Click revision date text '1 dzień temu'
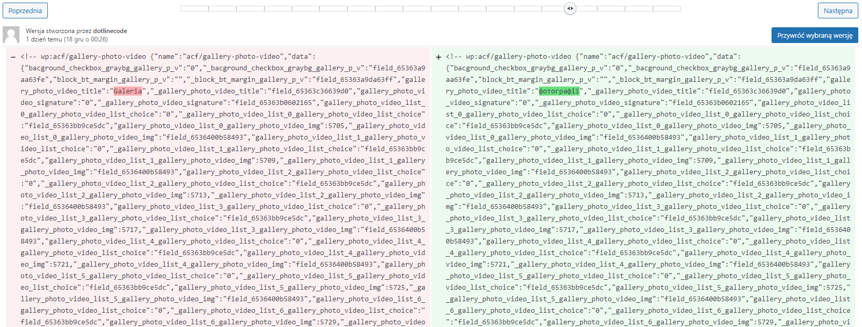Viewport: 862px width, 327px height. coord(44,39)
